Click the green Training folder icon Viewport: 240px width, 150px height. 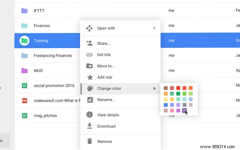tap(24, 41)
